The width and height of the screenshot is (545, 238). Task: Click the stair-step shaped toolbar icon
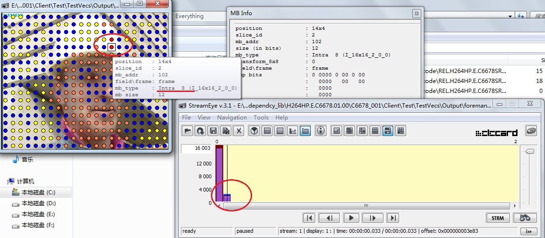pyautogui.click(x=336, y=131)
